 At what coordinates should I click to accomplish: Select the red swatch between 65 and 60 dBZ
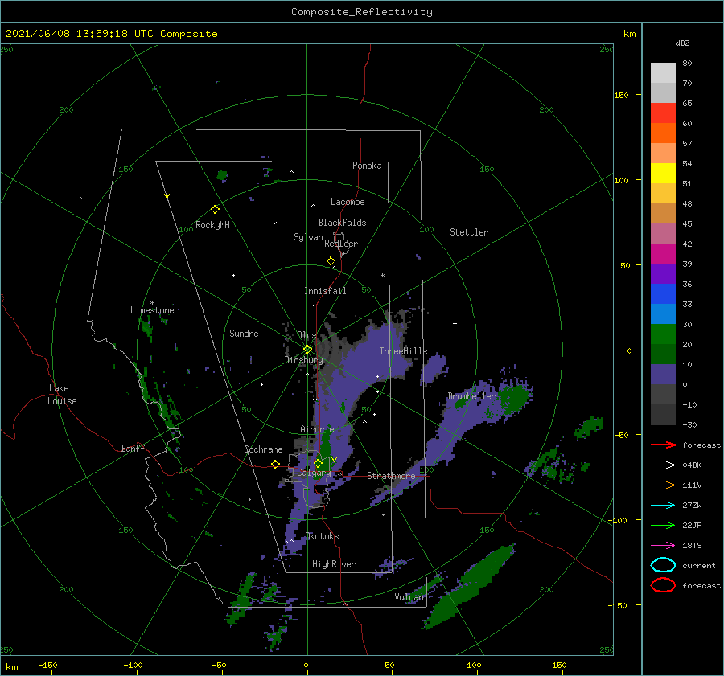click(x=663, y=113)
